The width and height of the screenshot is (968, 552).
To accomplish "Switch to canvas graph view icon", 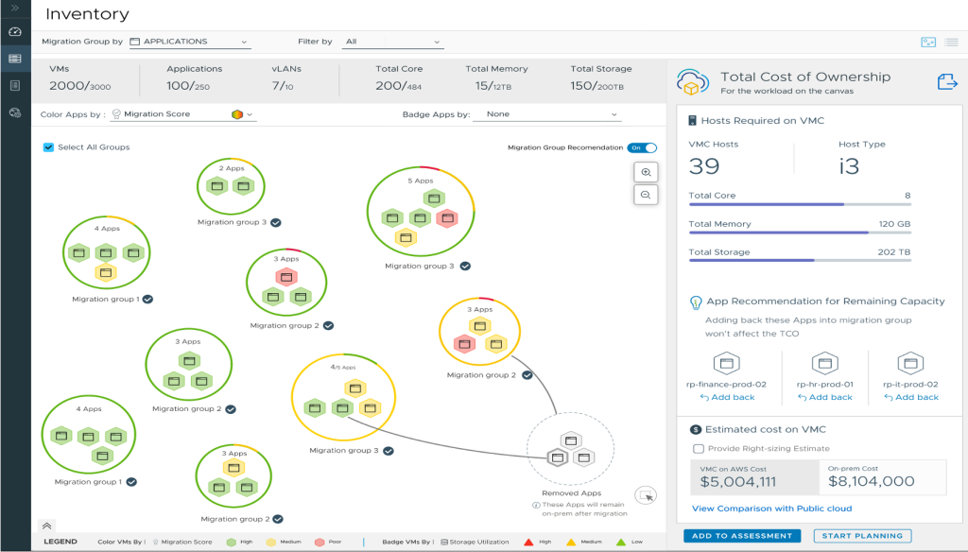I will 928,42.
